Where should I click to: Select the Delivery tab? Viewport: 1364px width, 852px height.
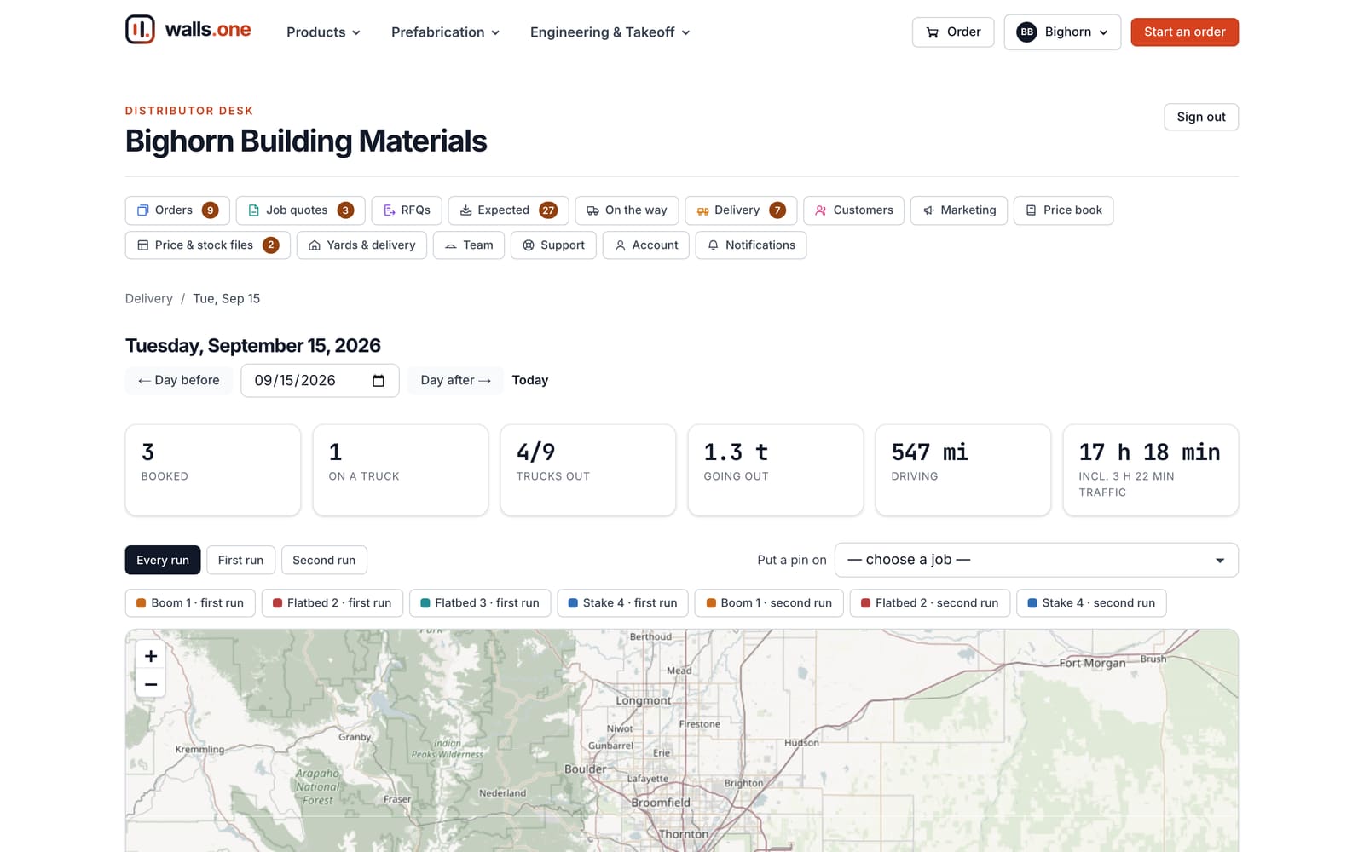(741, 210)
